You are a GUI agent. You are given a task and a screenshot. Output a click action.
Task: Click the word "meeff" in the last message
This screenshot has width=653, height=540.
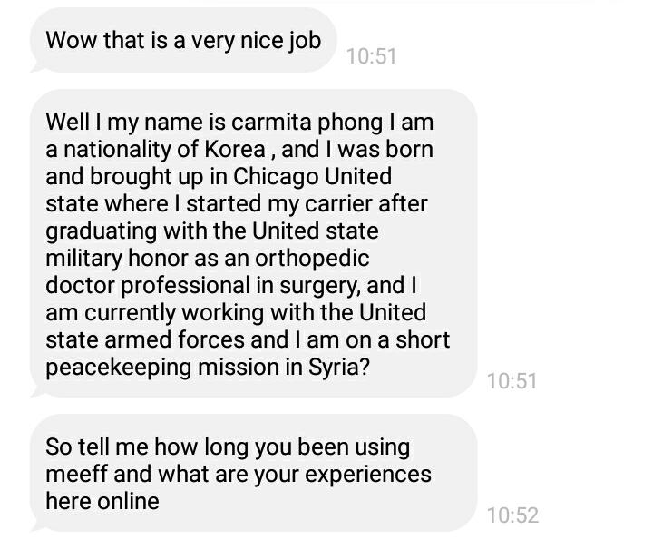click(x=76, y=474)
